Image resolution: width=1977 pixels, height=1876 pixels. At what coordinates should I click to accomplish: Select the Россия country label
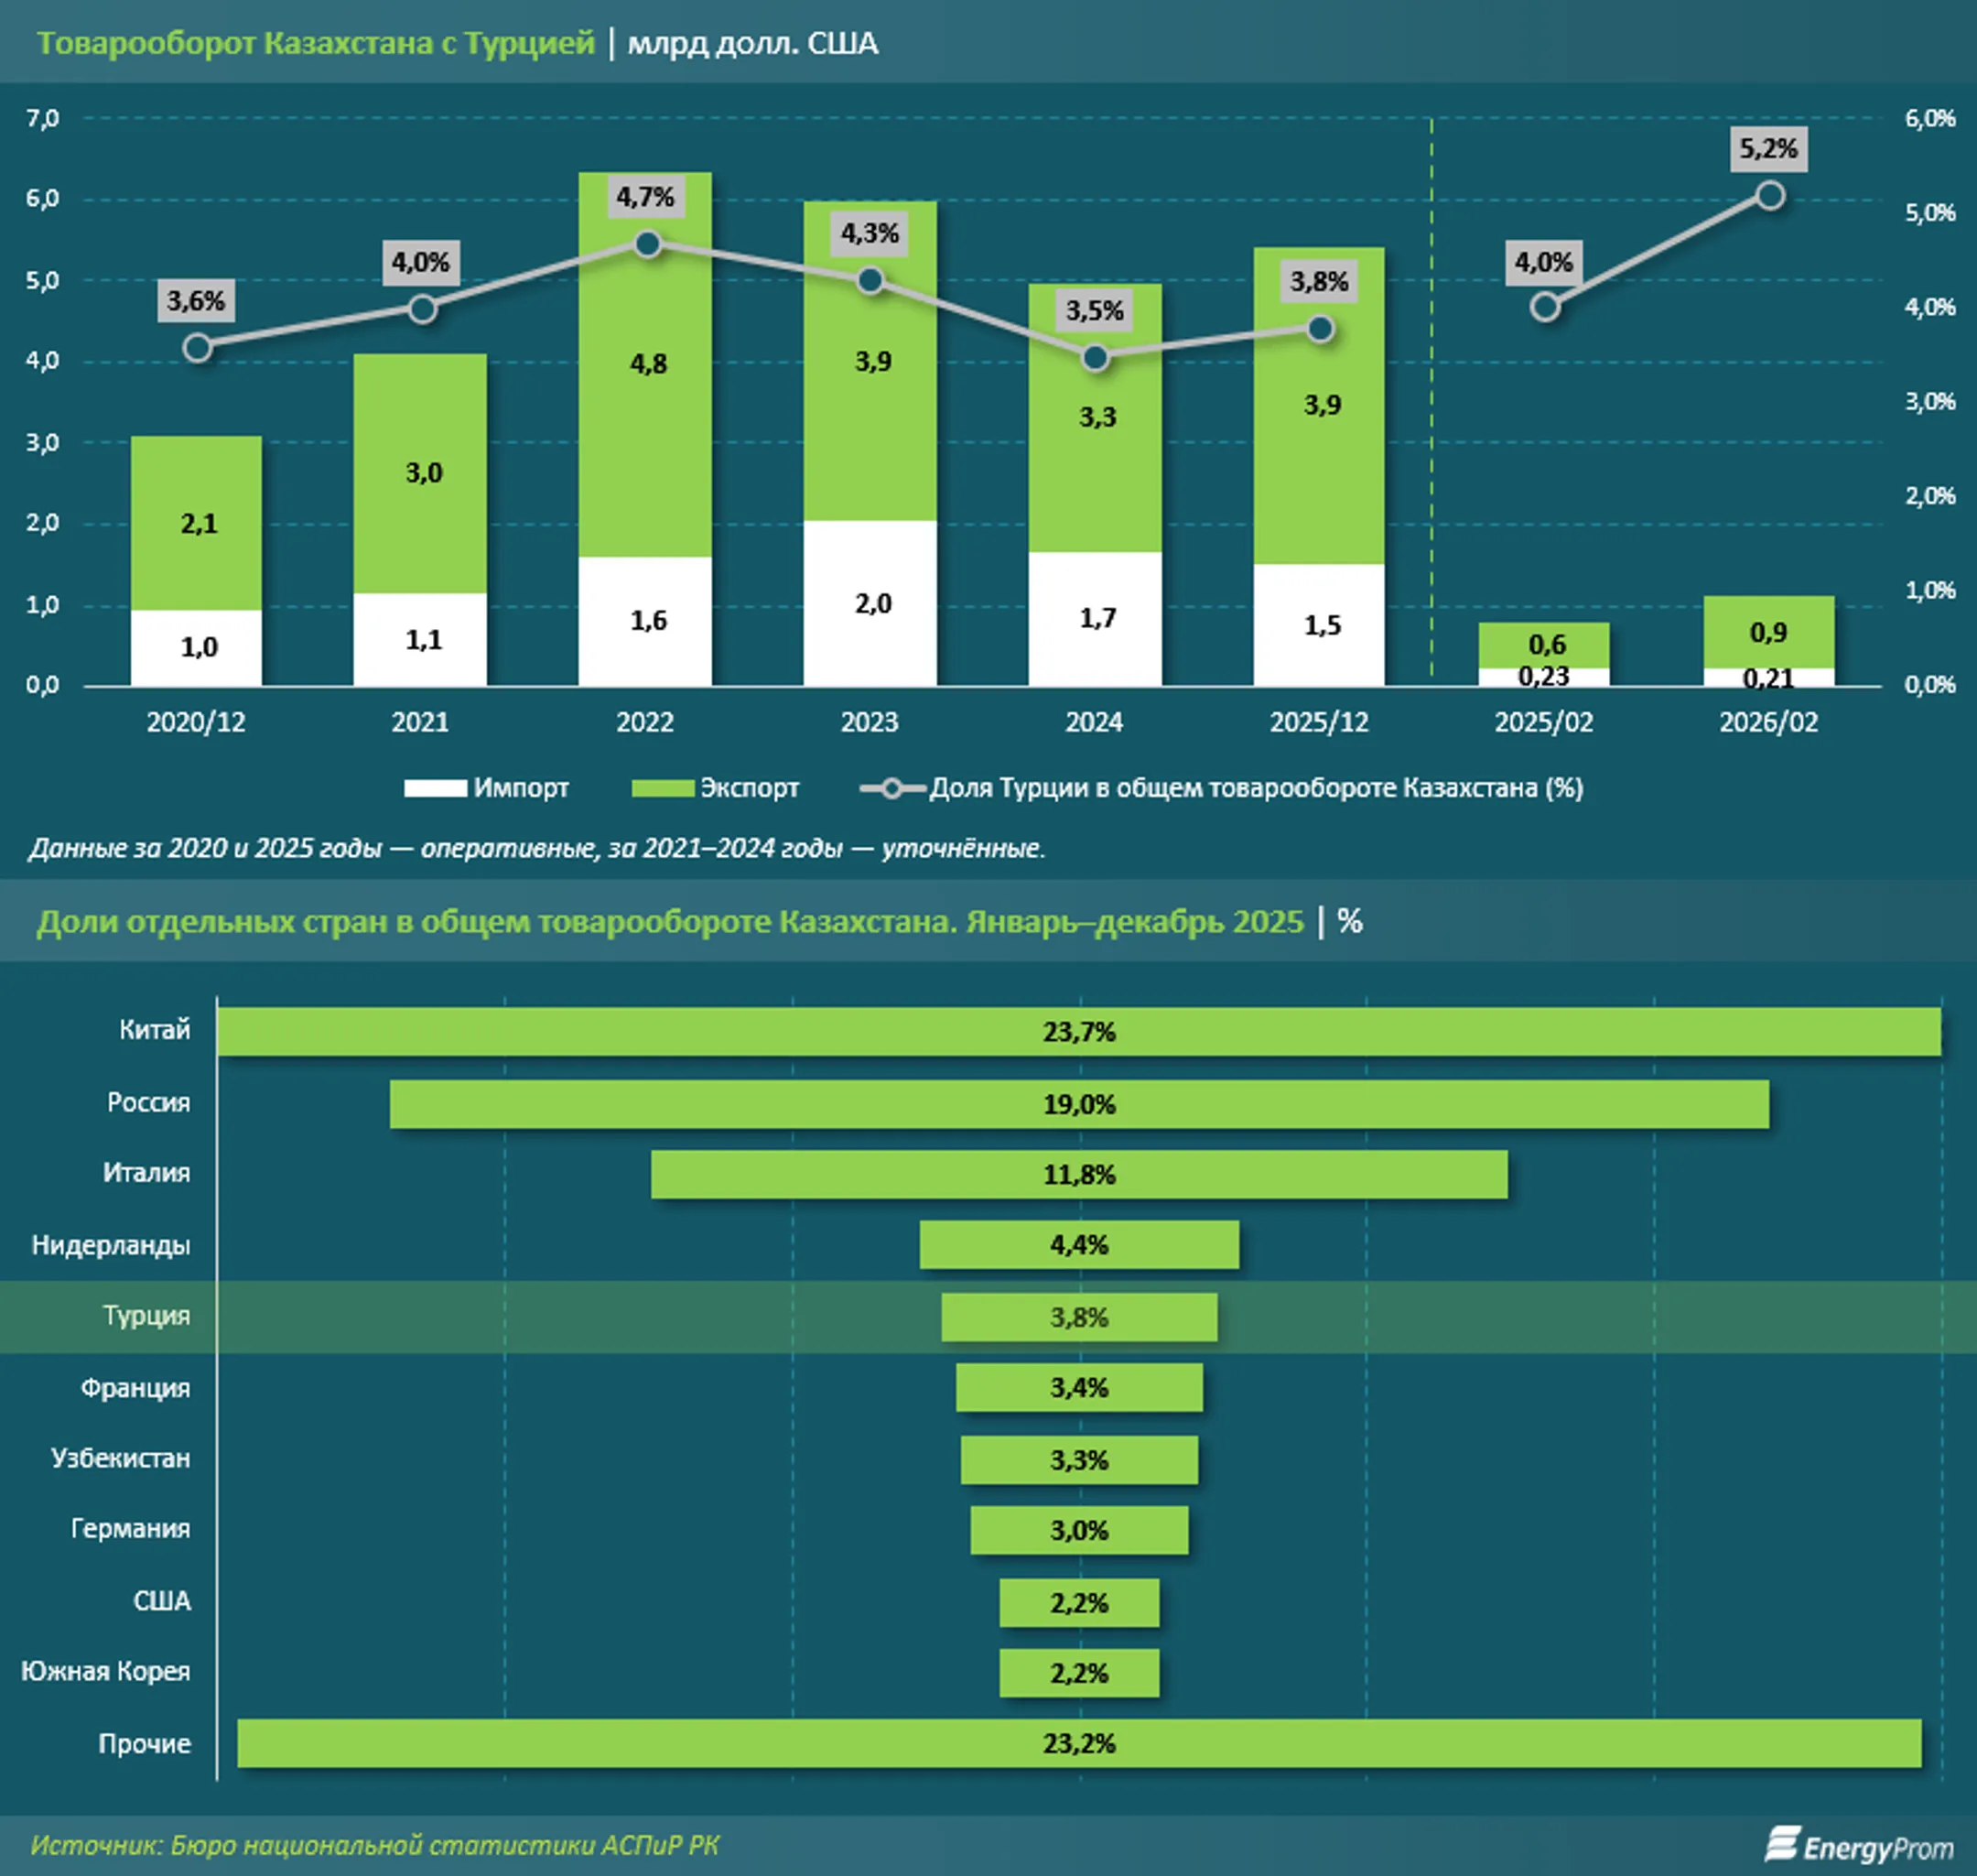(x=149, y=1102)
